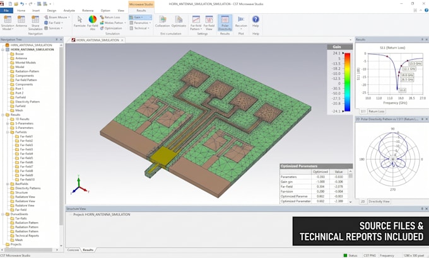The image size is (429, 258).
Task: Close the HORN_ANTENNA_SIMULATION document tab
Action: click(x=122, y=40)
